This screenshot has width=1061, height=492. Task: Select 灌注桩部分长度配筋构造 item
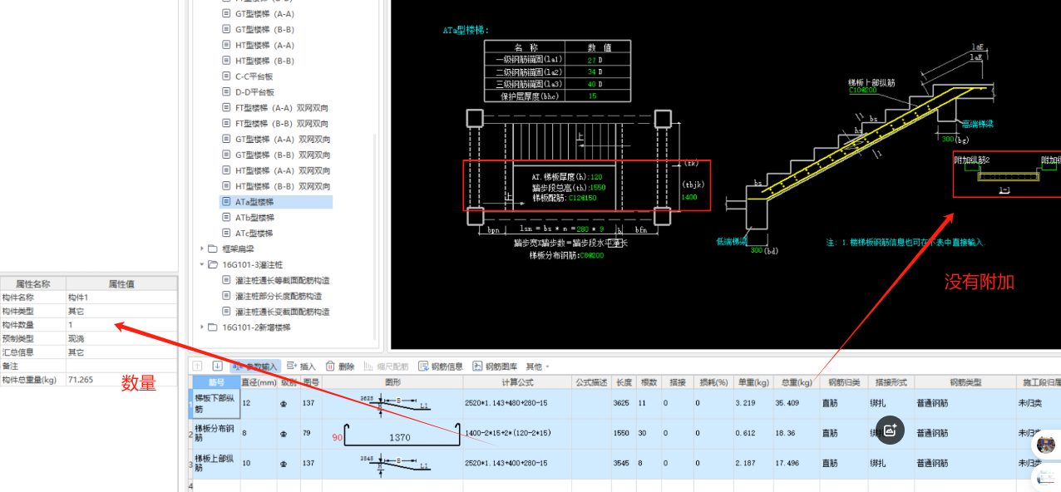[279, 296]
